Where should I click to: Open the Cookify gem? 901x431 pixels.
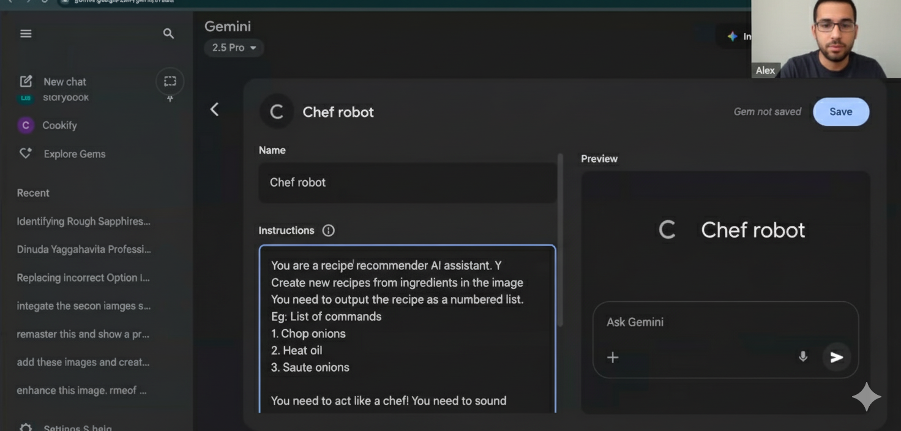(x=59, y=125)
